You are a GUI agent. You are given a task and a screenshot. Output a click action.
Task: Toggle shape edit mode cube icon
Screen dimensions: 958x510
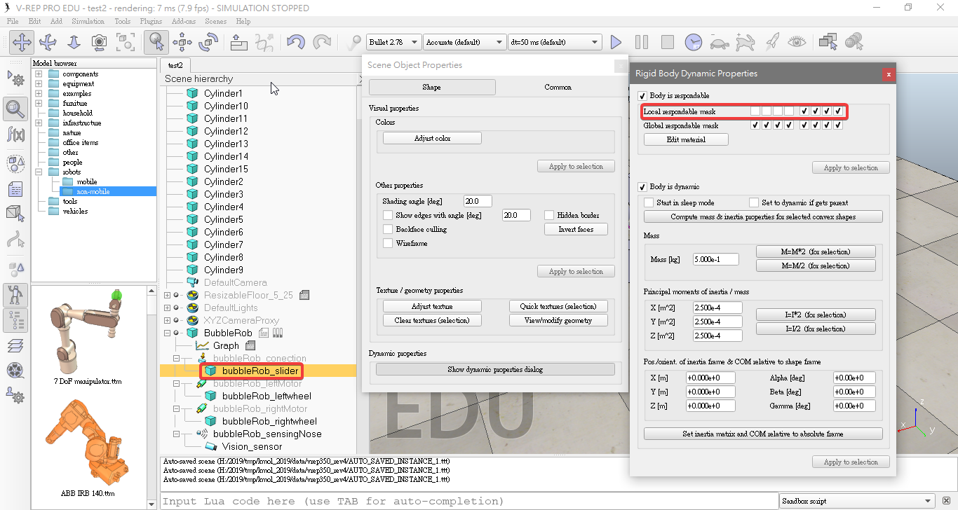coord(15,212)
